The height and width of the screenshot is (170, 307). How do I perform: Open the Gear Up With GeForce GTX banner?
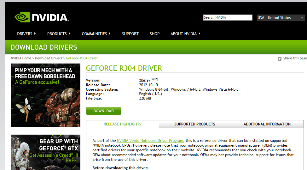(x=46, y=152)
